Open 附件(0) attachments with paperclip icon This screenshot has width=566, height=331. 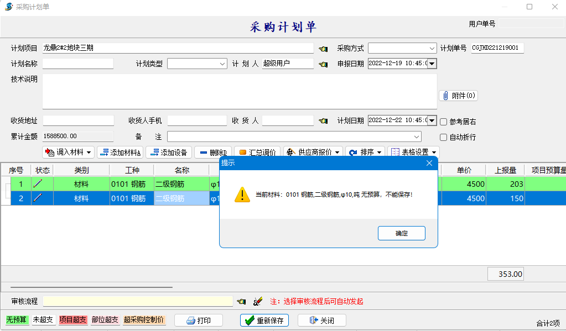(458, 96)
